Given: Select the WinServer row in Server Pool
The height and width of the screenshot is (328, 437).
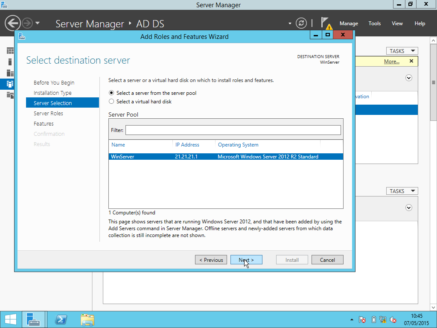Looking at the screenshot, I should pyautogui.click(x=226, y=156).
